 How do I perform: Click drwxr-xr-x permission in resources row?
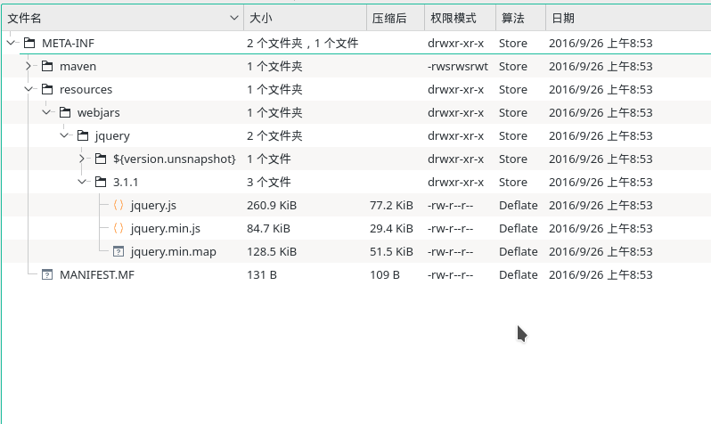[x=455, y=89]
